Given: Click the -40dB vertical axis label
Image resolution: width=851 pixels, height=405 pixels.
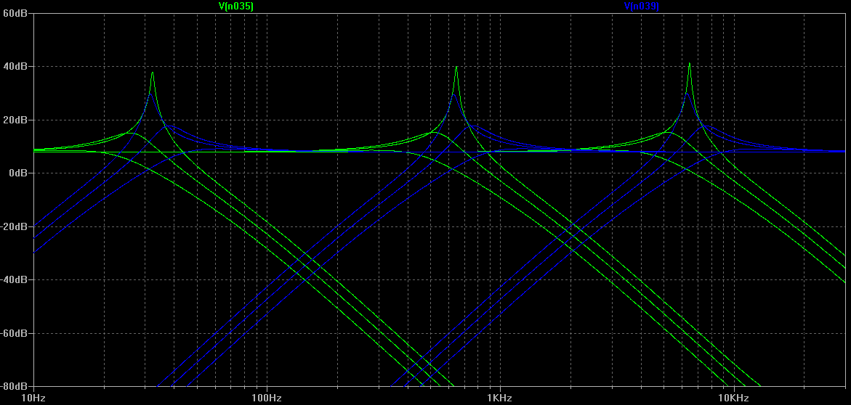Looking at the screenshot, I should point(14,279).
